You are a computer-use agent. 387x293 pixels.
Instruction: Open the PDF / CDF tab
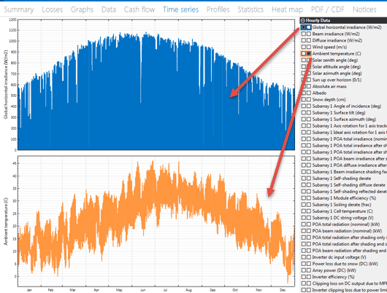(328, 9)
